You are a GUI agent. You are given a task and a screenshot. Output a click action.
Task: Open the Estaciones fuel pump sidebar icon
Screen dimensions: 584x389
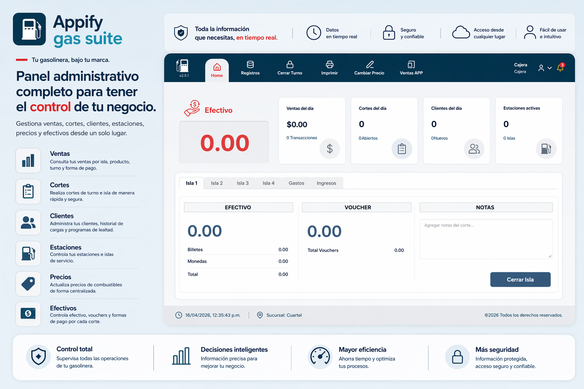click(x=28, y=253)
